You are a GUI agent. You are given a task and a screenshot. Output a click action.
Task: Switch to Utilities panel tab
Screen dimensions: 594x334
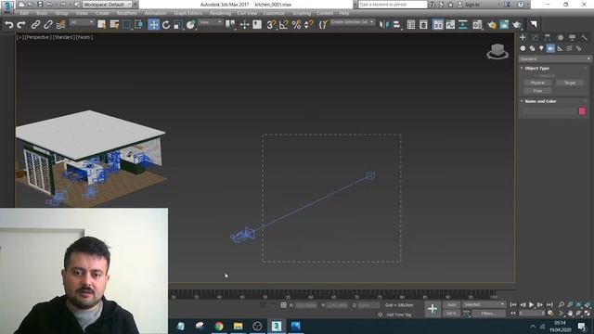pyautogui.click(x=585, y=37)
